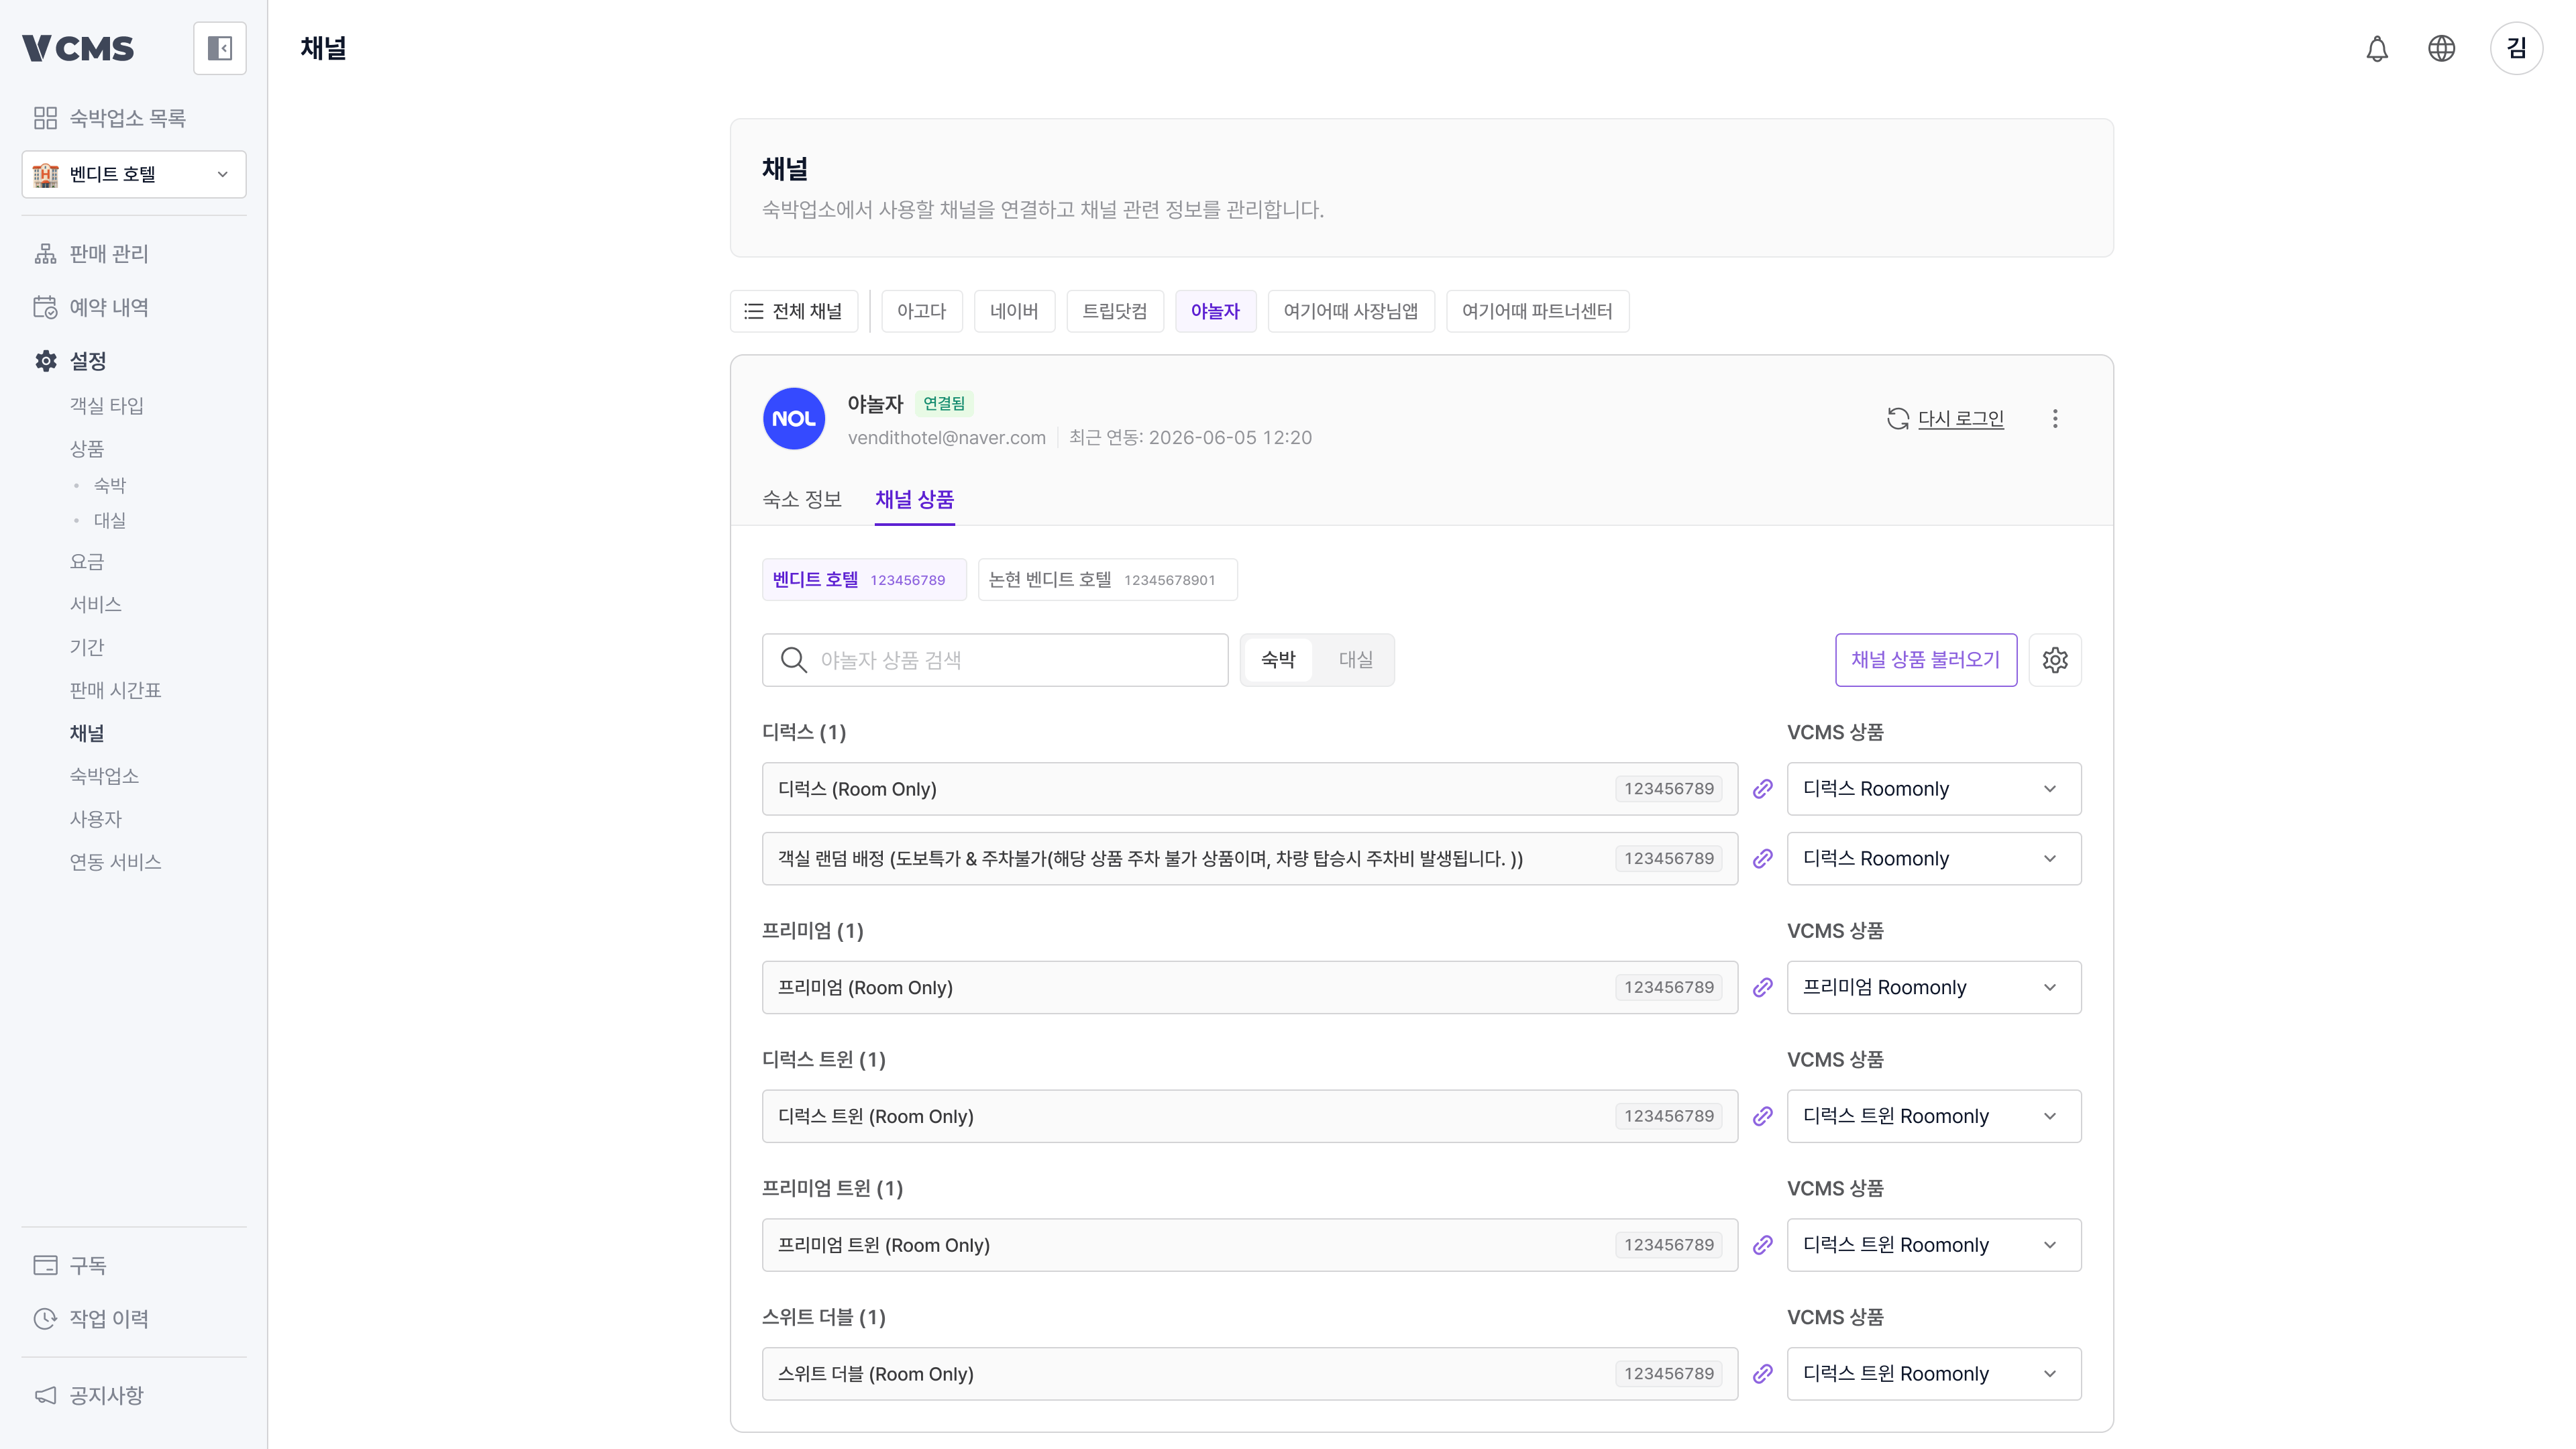Click the VCMS logo

(78, 48)
